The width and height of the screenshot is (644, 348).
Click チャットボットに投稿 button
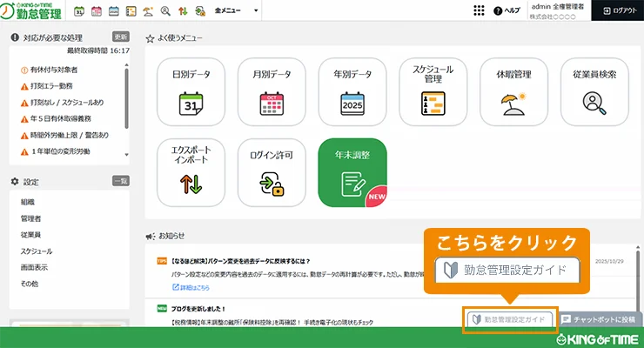click(600, 319)
